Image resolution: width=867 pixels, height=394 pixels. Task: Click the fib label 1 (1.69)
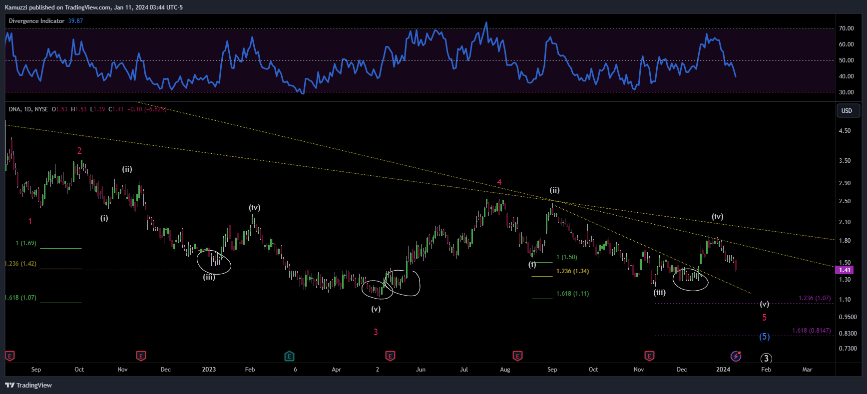[x=26, y=243]
